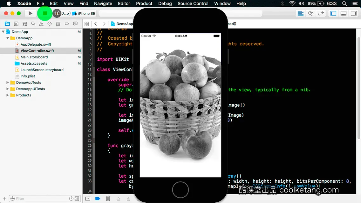Open the Find navigator magnifier icon
Viewport: 361px width, 203px height.
pos(33,24)
